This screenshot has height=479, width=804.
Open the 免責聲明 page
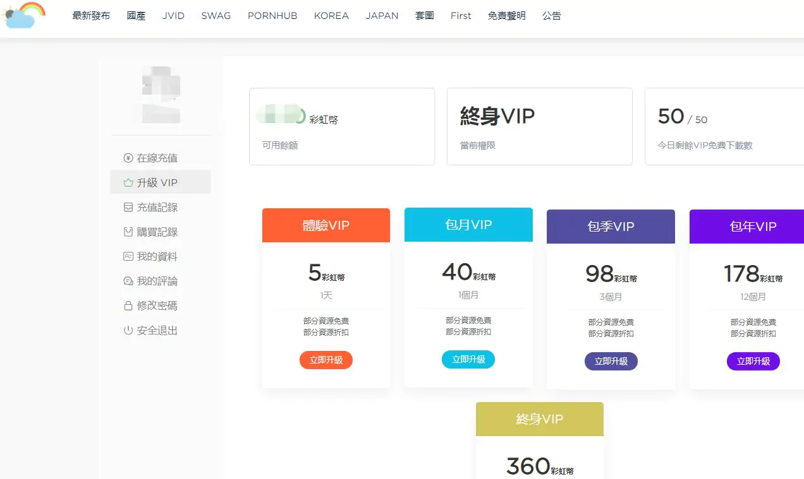(506, 16)
